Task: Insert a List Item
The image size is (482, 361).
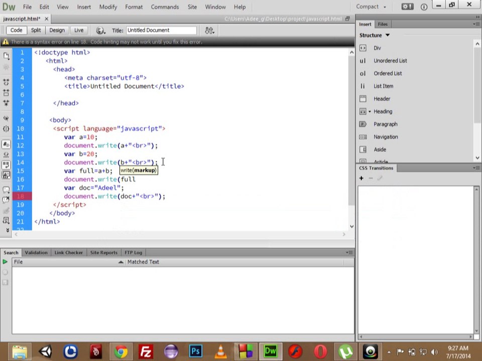Action: 383,86
